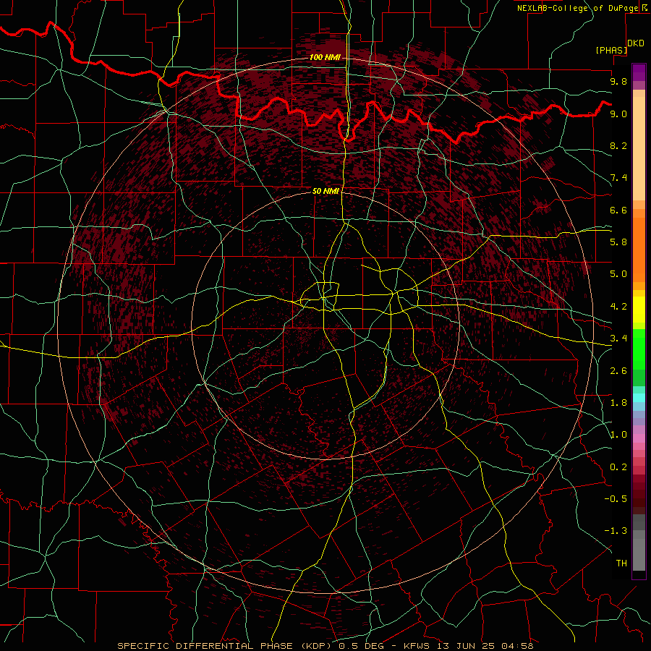Image resolution: width=651 pixels, height=651 pixels.
Task: Select the 4.2 scale value
Action: point(618,307)
